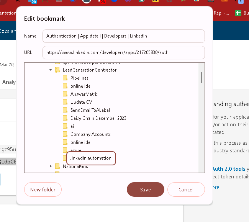Select the Company Accounts folder
The image size is (249, 222).
coord(90,134)
